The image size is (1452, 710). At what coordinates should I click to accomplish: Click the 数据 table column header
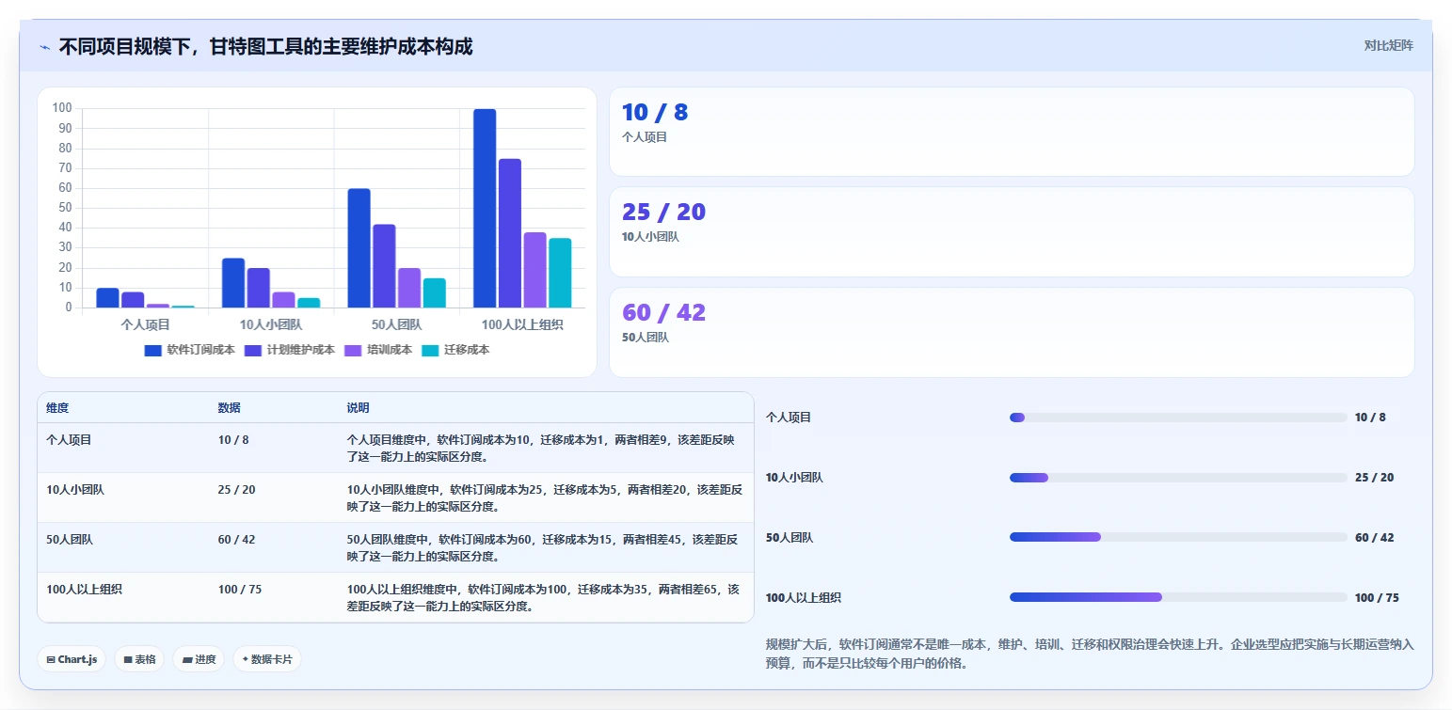(x=229, y=408)
